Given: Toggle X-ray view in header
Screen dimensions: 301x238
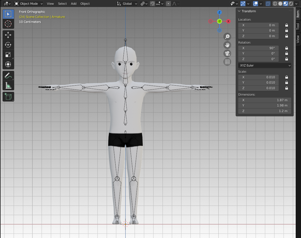Looking at the screenshot, I should (268, 4).
